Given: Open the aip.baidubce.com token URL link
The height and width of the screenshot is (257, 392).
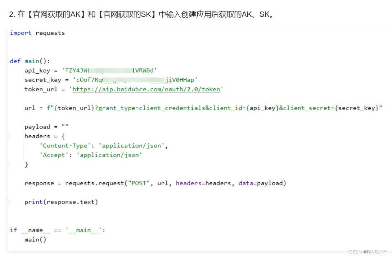Looking at the screenshot, I should pos(146,89).
